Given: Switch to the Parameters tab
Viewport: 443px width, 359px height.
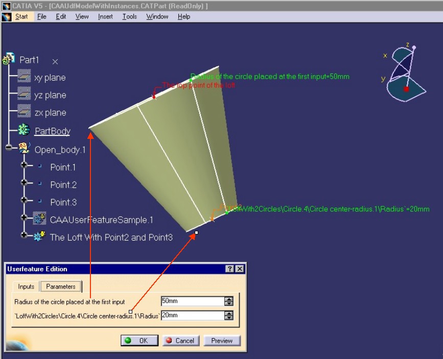Looking at the screenshot, I should pyautogui.click(x=61, y=286).
